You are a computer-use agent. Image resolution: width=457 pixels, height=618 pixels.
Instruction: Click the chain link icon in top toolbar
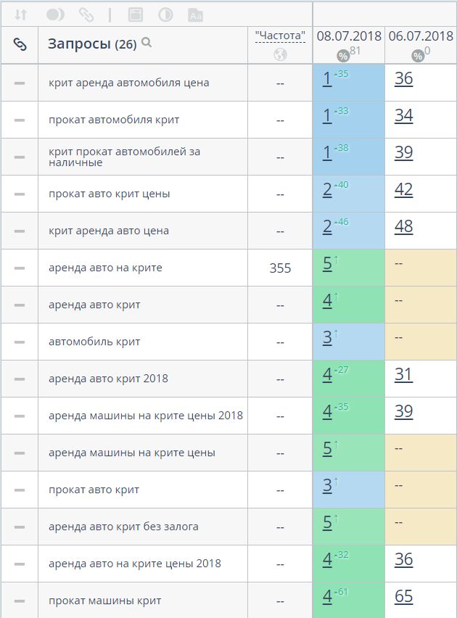click(x=86, y=15)
